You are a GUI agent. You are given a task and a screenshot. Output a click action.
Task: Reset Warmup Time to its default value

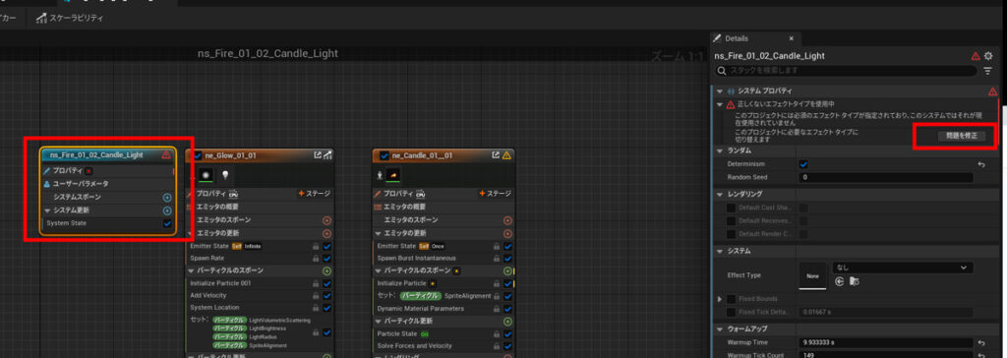point(981,342)
